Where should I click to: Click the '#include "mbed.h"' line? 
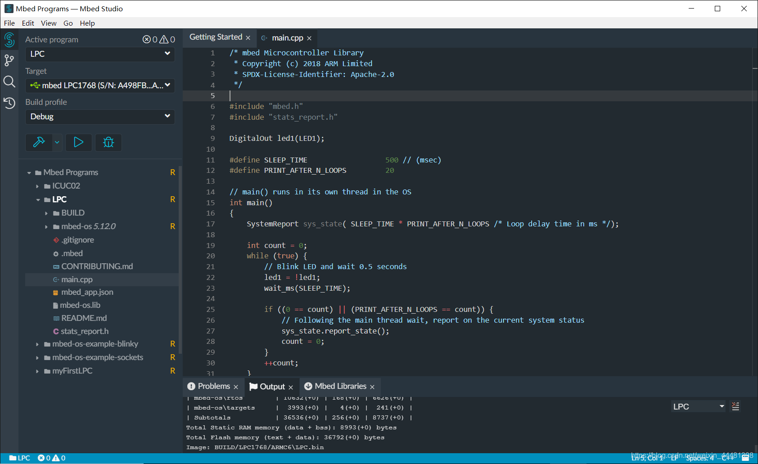click(266, 107)
